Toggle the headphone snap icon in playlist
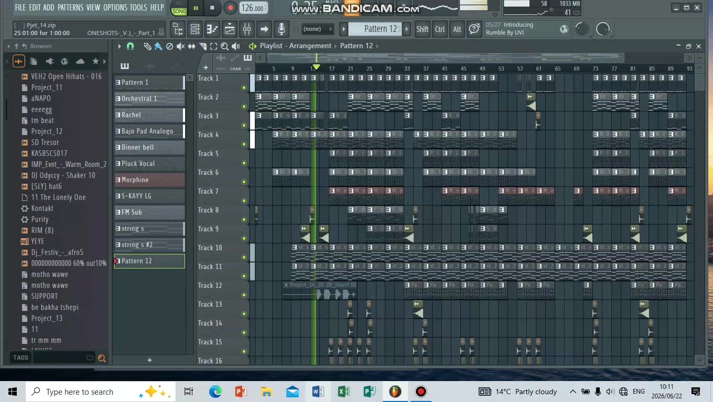 tap(130, 46)
